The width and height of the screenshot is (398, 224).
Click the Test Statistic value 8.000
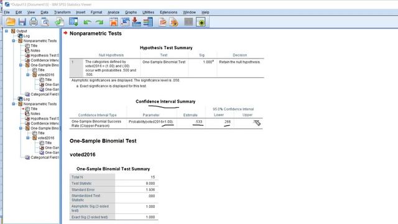click(x=150, y=184)
